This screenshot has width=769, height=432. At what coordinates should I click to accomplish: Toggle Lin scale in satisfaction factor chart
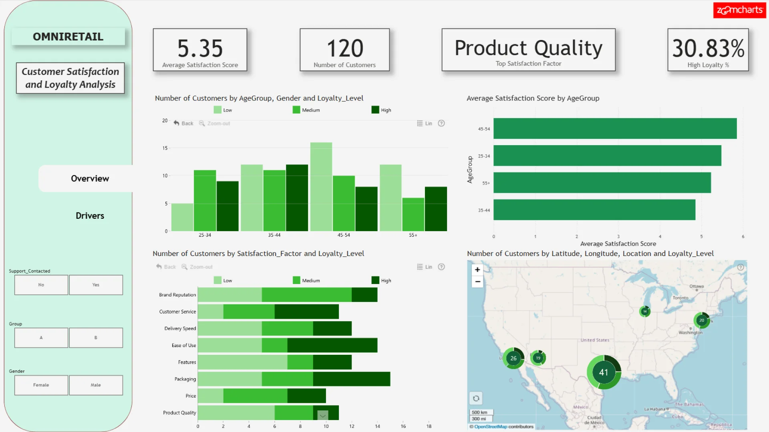(x=425, y=267)
